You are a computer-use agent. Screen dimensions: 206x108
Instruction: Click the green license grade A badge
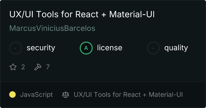tap(86, 48)
